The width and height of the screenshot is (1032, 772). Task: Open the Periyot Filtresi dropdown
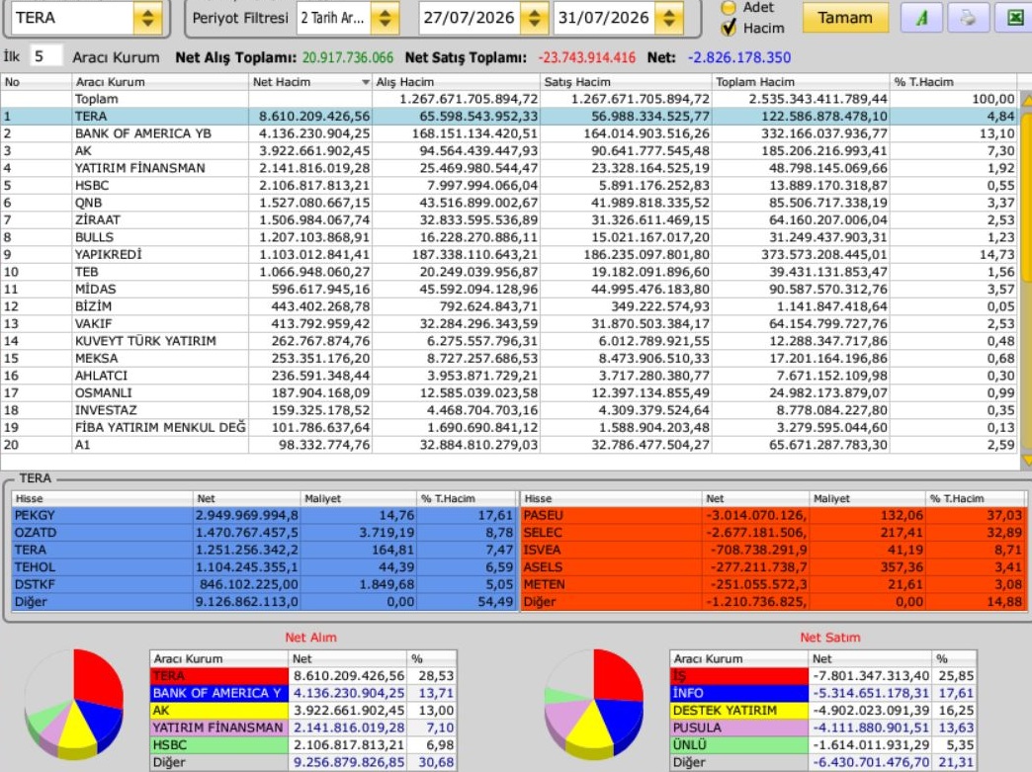(386, 18)
